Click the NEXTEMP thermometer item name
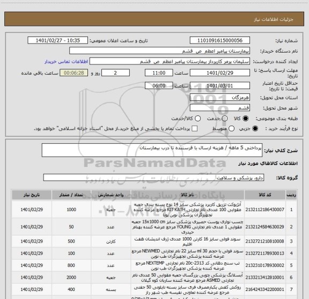The width and height of the screenshot is (309, 299). click(x=187, y=266)
